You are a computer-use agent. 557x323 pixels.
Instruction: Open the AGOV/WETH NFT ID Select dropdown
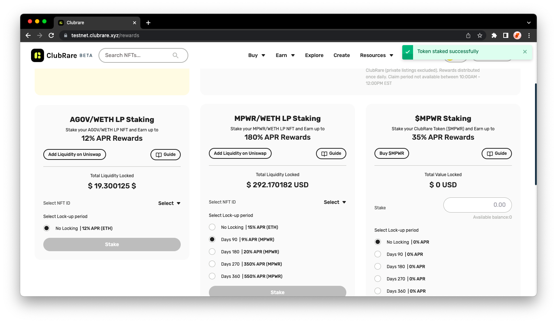point(169,203)
